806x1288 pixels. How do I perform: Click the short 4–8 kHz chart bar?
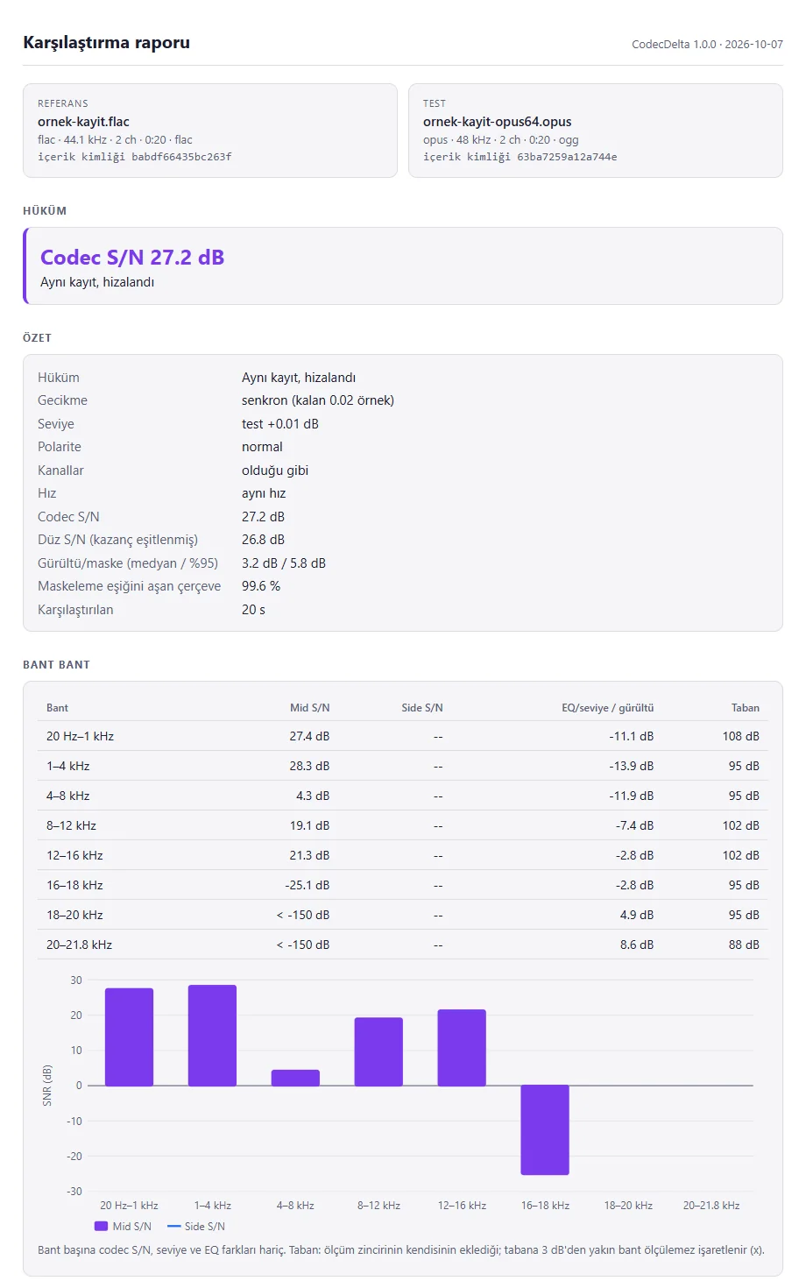295,1078
